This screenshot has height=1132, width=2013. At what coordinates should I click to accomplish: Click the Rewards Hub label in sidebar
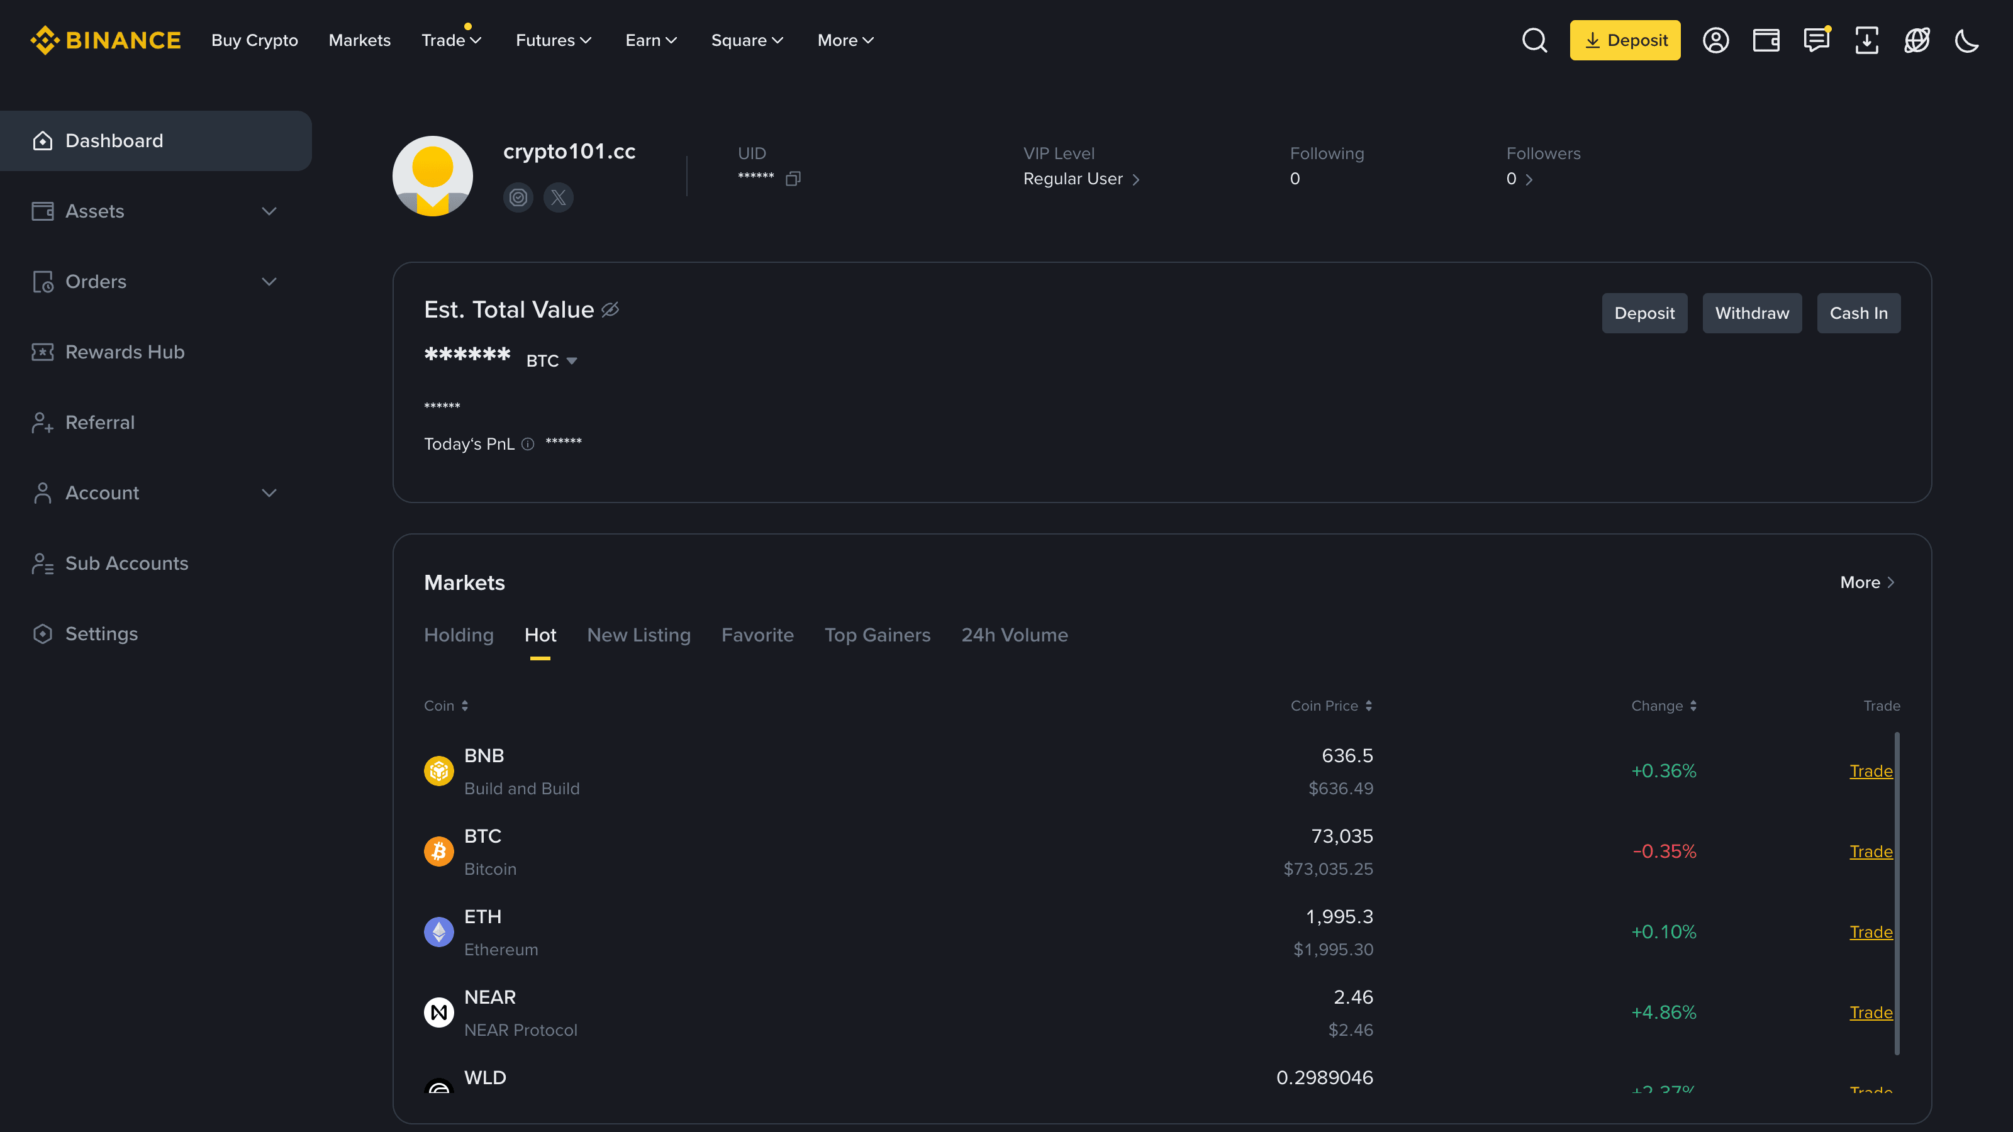click(125, 352)
